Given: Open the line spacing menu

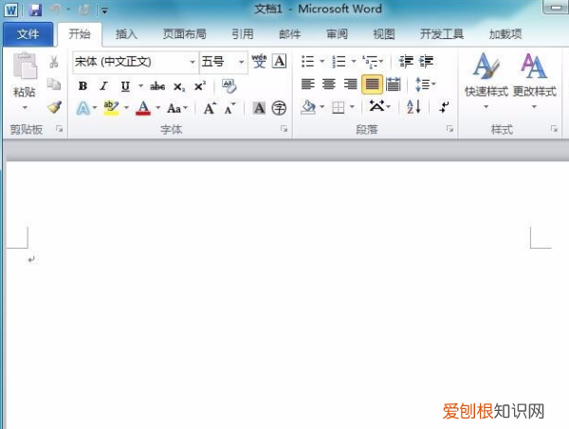Looking at the screenshot, I should [x=425, y=84].
